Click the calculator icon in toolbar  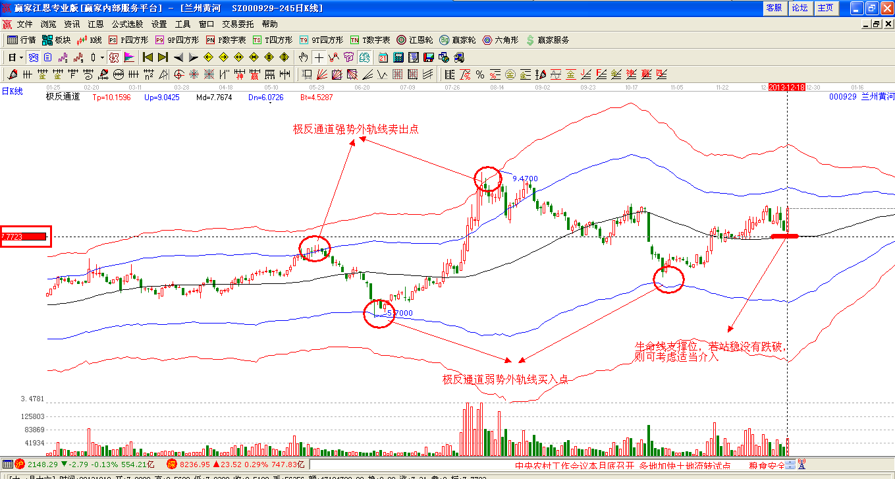click(x=398, y=57)
